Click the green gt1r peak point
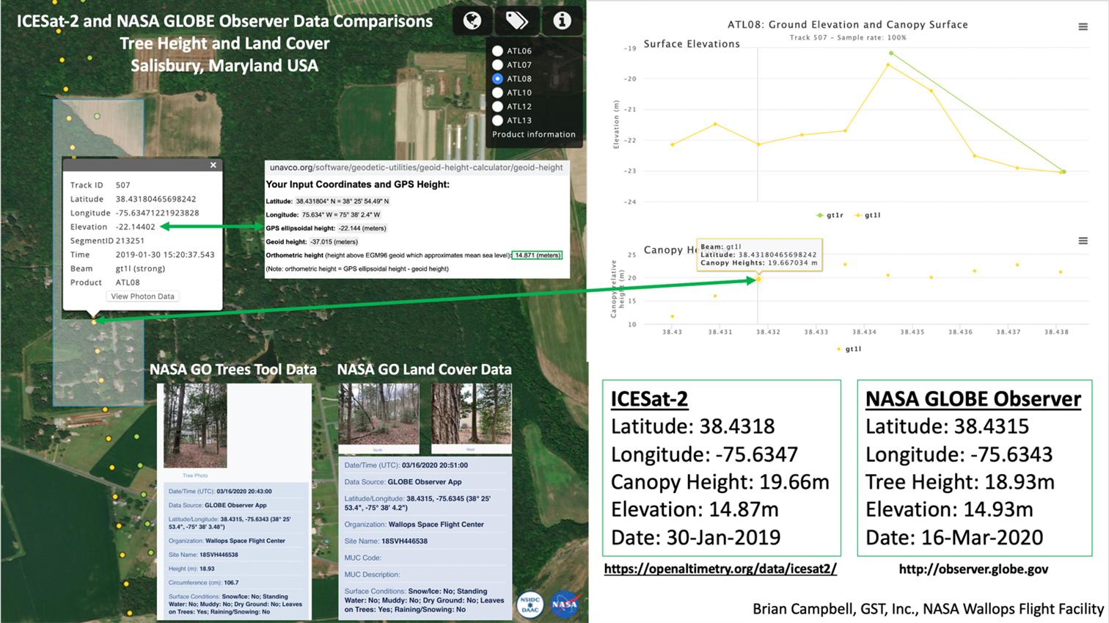This screenshot has width=1109, height=623. [891, 53]
